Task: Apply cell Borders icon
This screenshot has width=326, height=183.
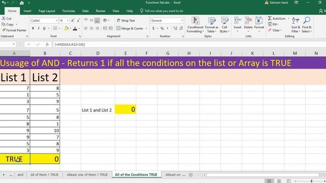Action: coord(55,28)
